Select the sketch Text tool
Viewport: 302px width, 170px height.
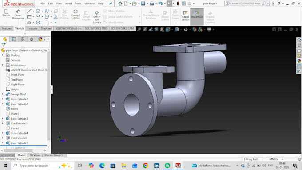pyautogui.click(x=56, y=17)
